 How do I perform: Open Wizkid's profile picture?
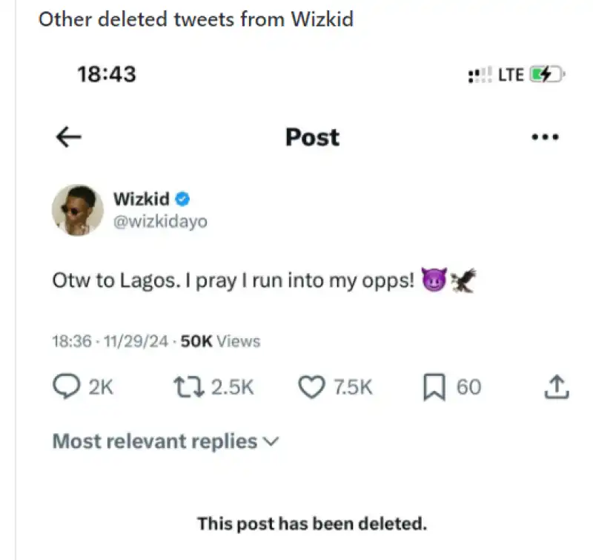point(77,211)
